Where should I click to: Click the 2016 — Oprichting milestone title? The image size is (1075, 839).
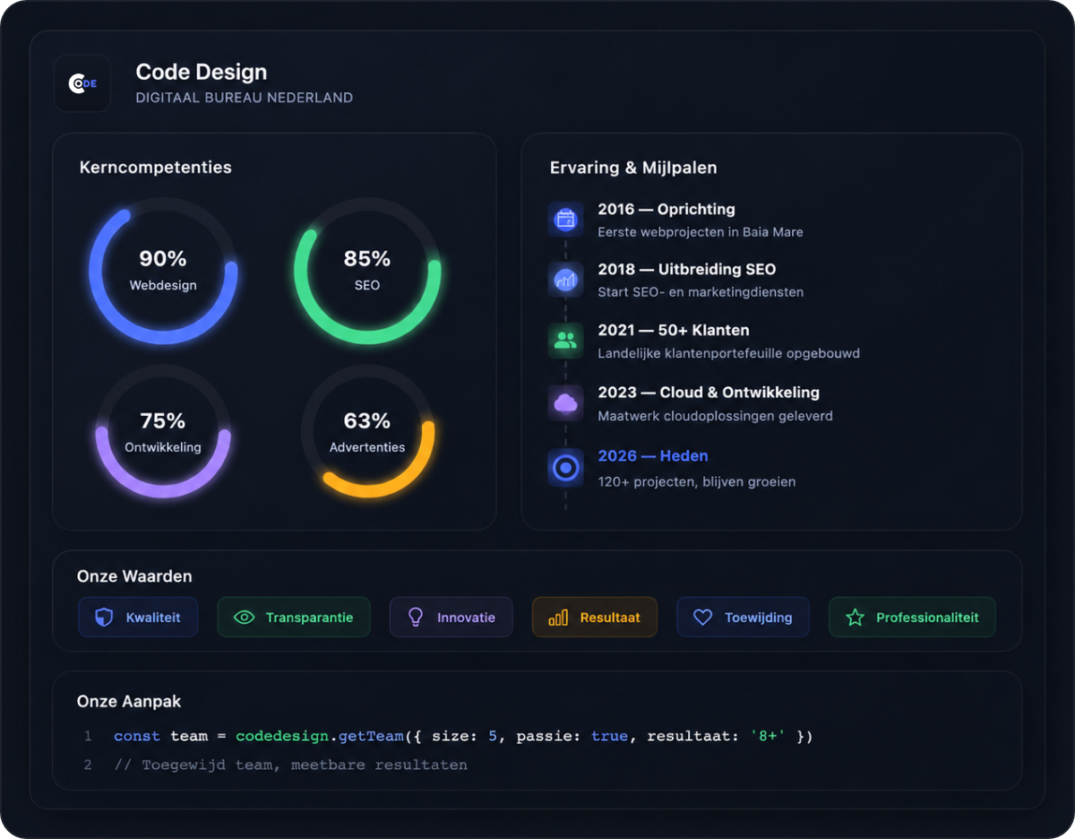(666, 209)
